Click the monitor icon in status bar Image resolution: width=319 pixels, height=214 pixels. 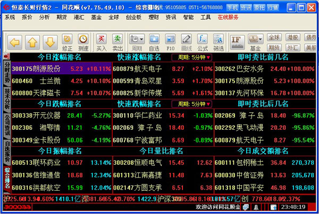pos(246,207)
